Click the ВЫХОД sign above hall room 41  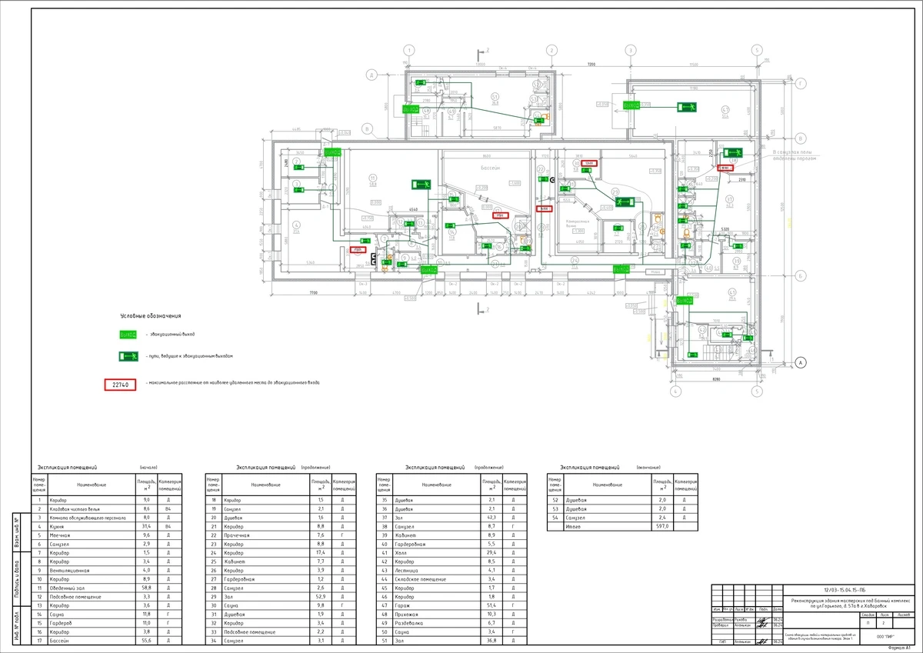coord(685,300)
